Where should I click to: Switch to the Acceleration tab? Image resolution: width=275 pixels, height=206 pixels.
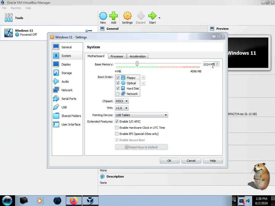click(x=138, y=56)
